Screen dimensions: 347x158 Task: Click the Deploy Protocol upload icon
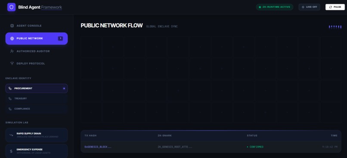point(12,64)
